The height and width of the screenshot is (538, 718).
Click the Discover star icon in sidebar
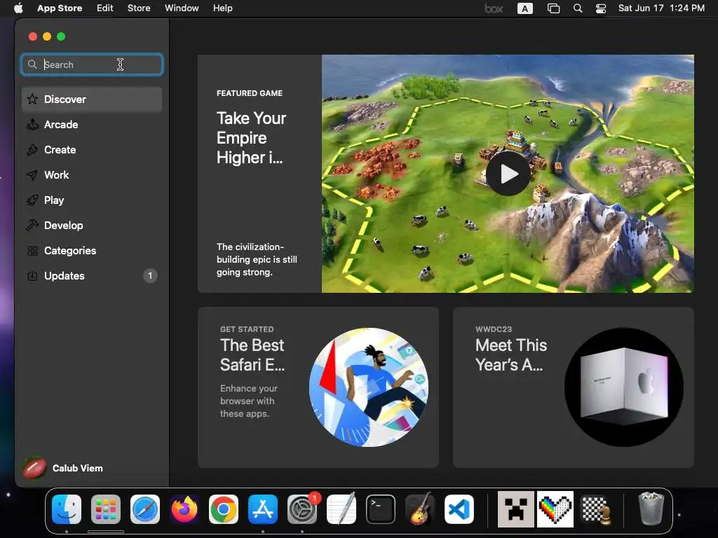(32, 99)
